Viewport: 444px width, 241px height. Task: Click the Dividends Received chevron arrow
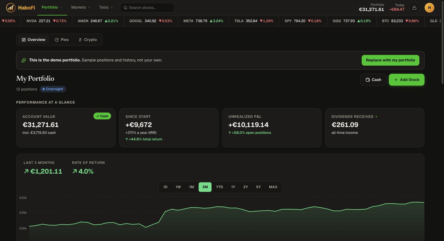[376, 116]
